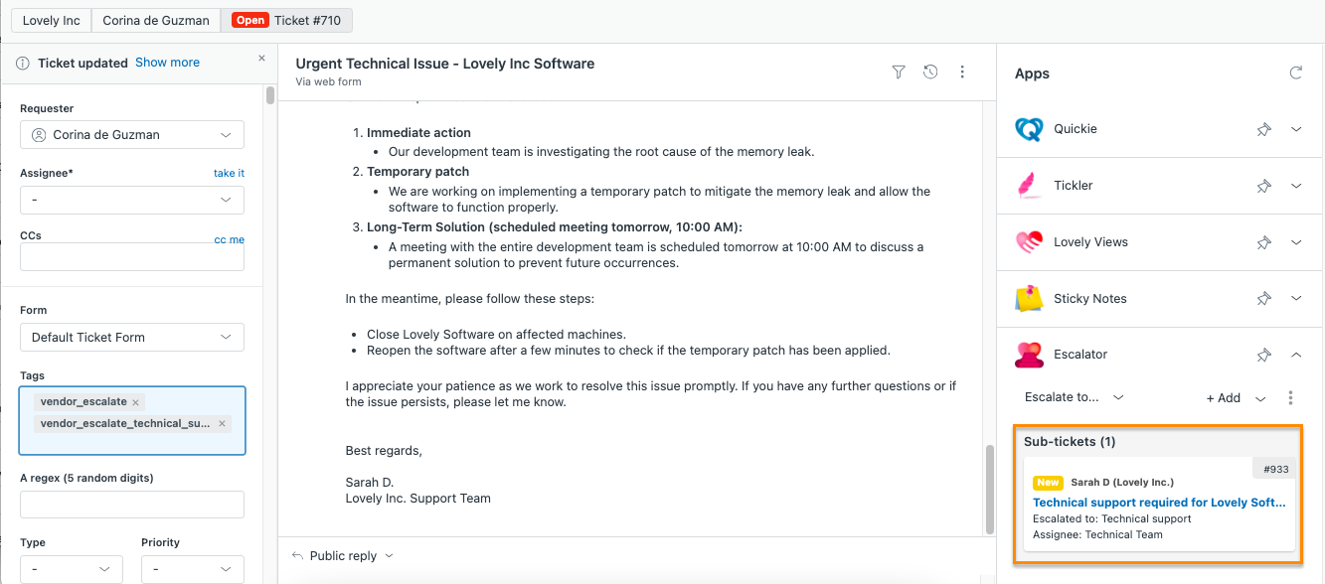Pin the Lovely Views app

point(1264,242)
